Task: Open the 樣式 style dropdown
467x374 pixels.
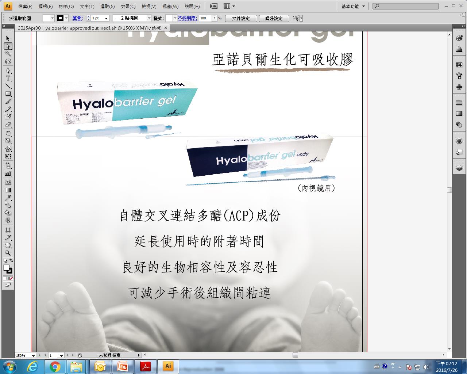Action: [175, 18]
